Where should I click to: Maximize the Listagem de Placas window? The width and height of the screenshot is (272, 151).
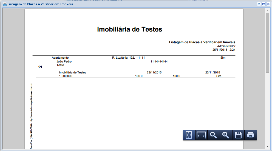[x=263, y=4]
